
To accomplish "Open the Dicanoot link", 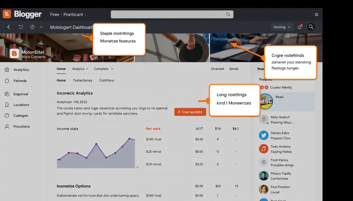I will 217,69.
